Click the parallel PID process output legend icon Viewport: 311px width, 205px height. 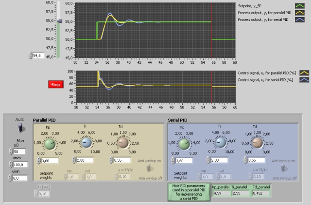pyautogui.click(x=300, y=14)
